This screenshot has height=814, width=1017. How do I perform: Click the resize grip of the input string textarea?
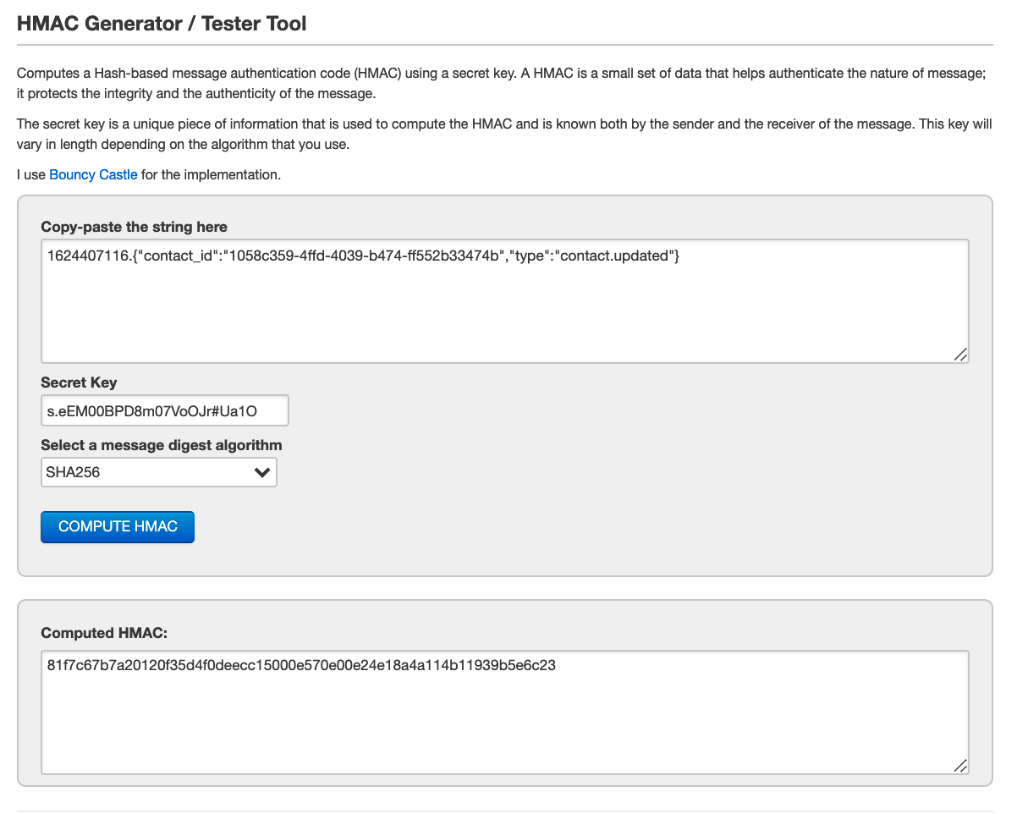[x=960, y=355]
